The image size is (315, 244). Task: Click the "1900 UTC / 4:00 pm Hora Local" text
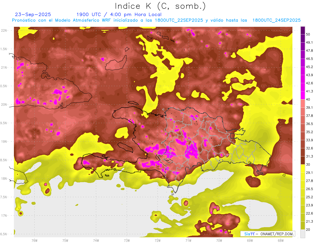[x=119, y=14]
